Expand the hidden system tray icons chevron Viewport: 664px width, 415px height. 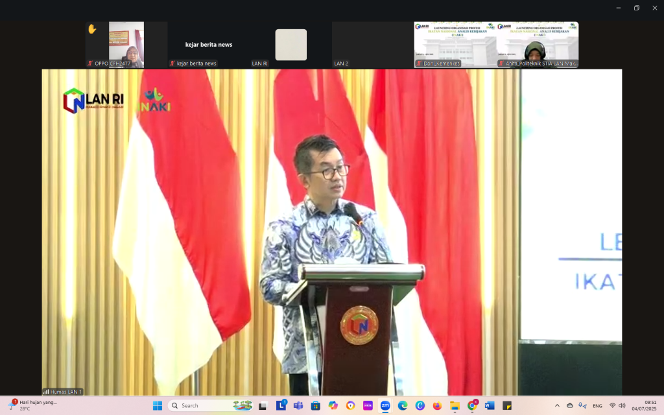557,406
